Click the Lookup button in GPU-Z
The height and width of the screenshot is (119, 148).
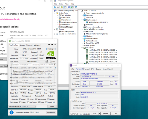51,49
